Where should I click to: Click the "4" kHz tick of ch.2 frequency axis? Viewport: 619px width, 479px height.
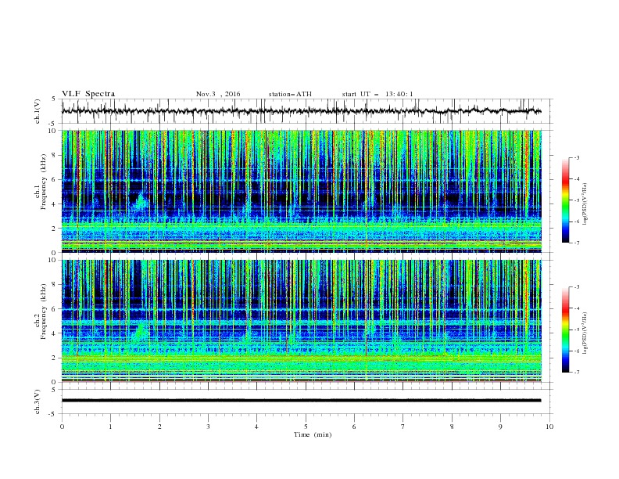coord(54,333)
